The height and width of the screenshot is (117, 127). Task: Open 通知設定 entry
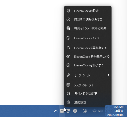[88, 102]
